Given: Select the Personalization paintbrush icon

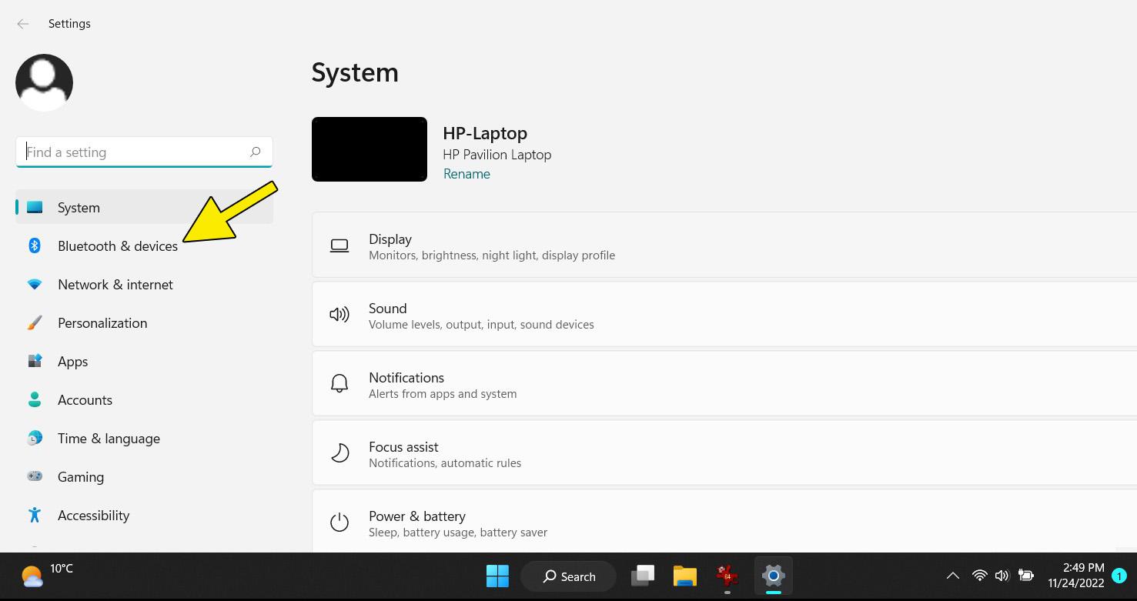Looking at the screenshot, I should [x=35, y=322].
